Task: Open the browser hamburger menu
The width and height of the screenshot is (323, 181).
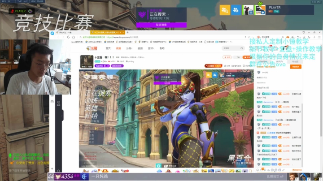Action: (x=319, y=37)
